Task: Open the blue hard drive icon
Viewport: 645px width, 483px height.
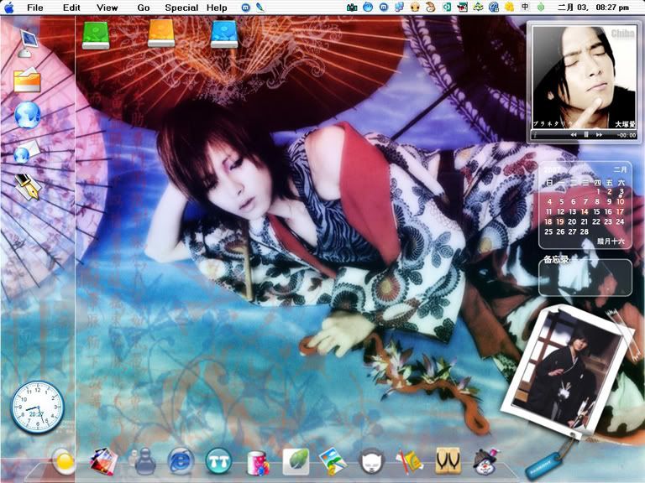Action: [x=225, y=34]
